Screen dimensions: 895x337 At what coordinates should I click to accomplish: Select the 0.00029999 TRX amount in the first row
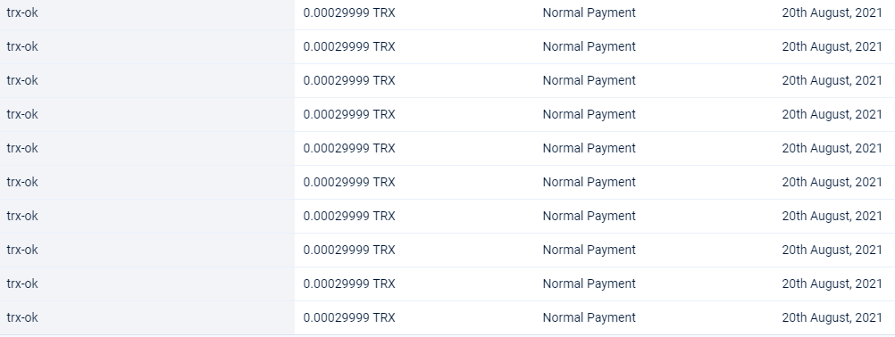click(x=348, y=12)
